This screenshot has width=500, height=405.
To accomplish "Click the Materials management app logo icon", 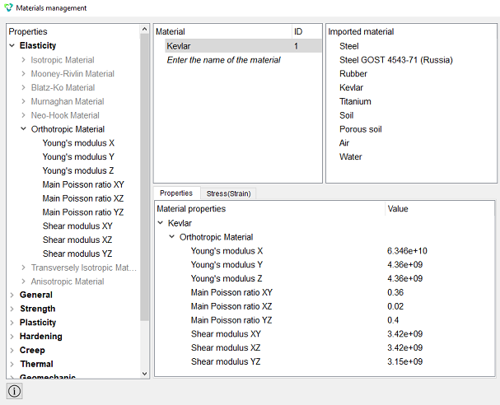I will [8, 7].
